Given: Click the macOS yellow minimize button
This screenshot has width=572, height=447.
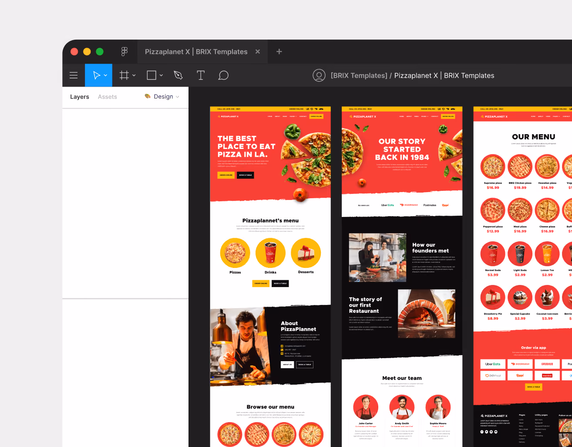Looking at the screenshot, I should coord(87,51).
